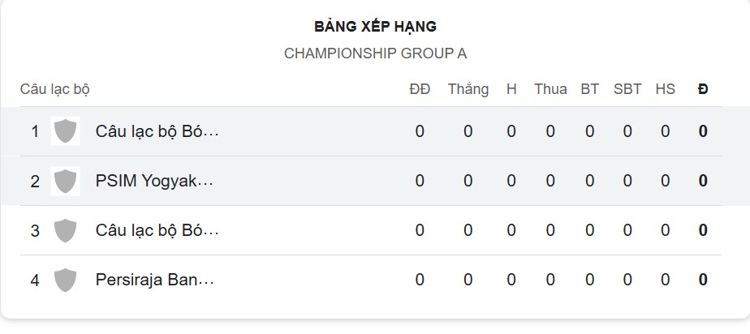The height and width of the screenshot is (334, 750).
Task: Click the bold Đ points header
Action: pyautogui.click(x=703, y=89)
